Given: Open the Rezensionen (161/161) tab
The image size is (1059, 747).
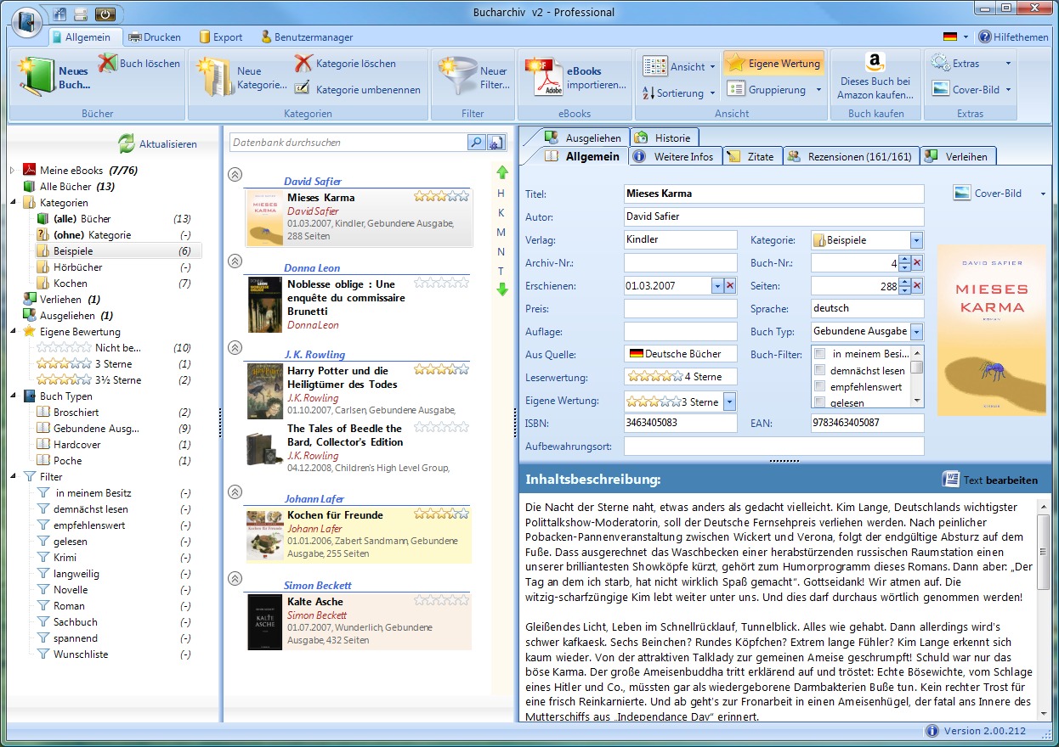Looking at the screenshot, I should 852,156.
